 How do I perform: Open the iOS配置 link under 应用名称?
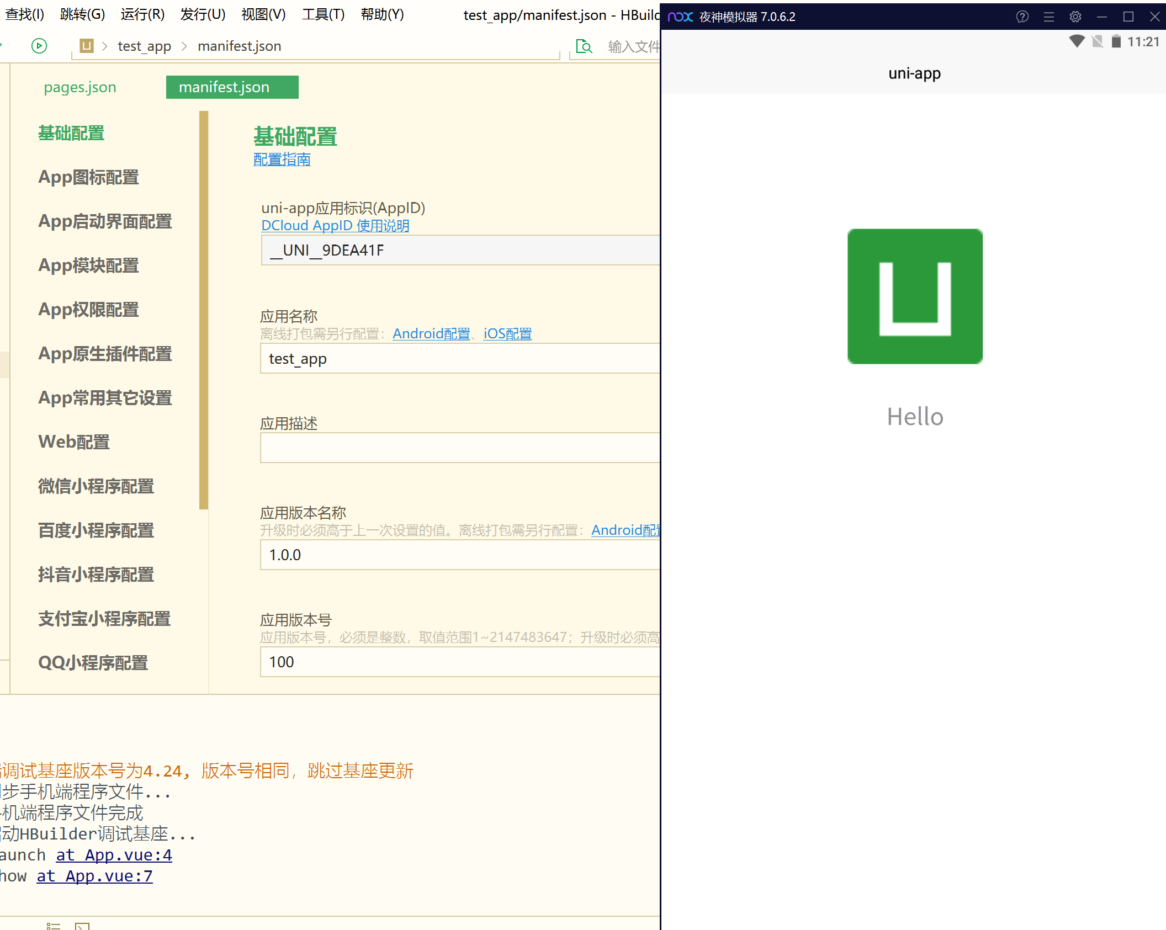pyautogui.click(x=507, y=334)
